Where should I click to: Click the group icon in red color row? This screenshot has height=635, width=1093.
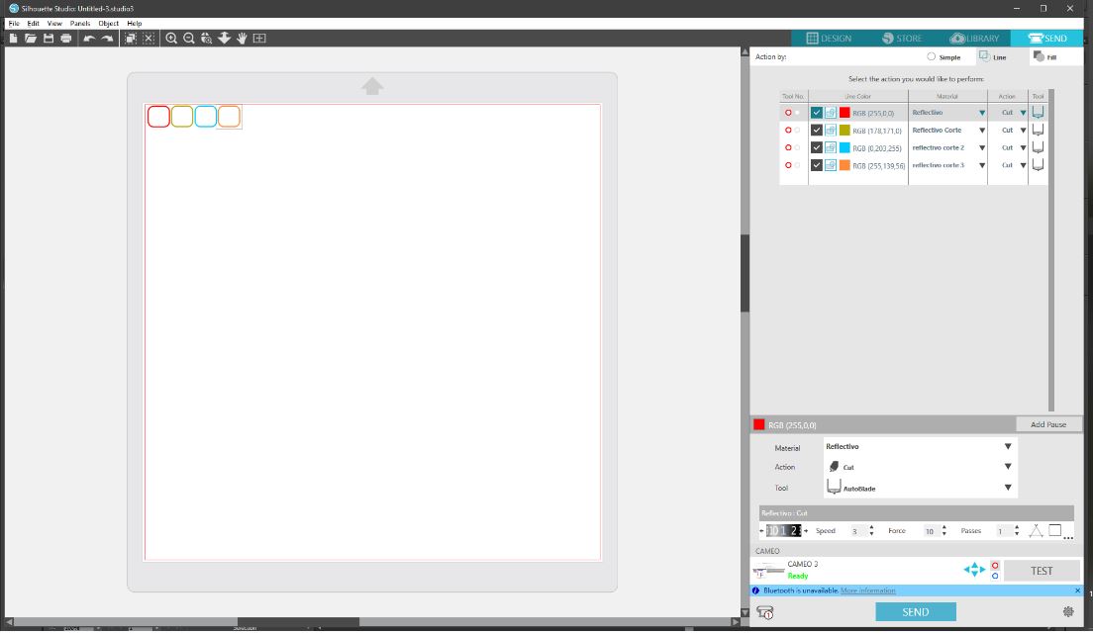coord(831,112)
